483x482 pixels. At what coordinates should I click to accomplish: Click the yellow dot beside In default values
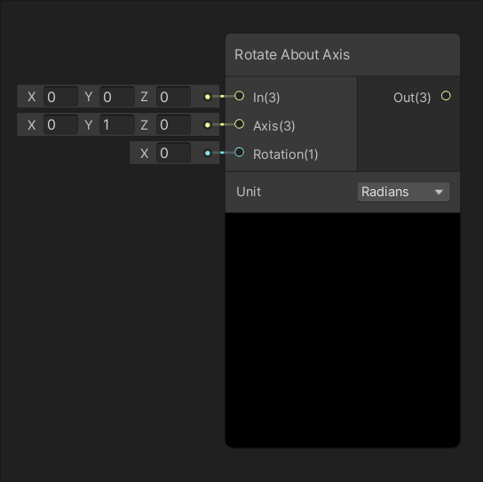[x=208, y=97]
